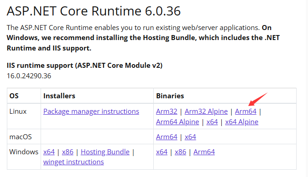Screen dimensions: 308x177
Task: Download the Windows x86 binary
Action: (180, 152)
